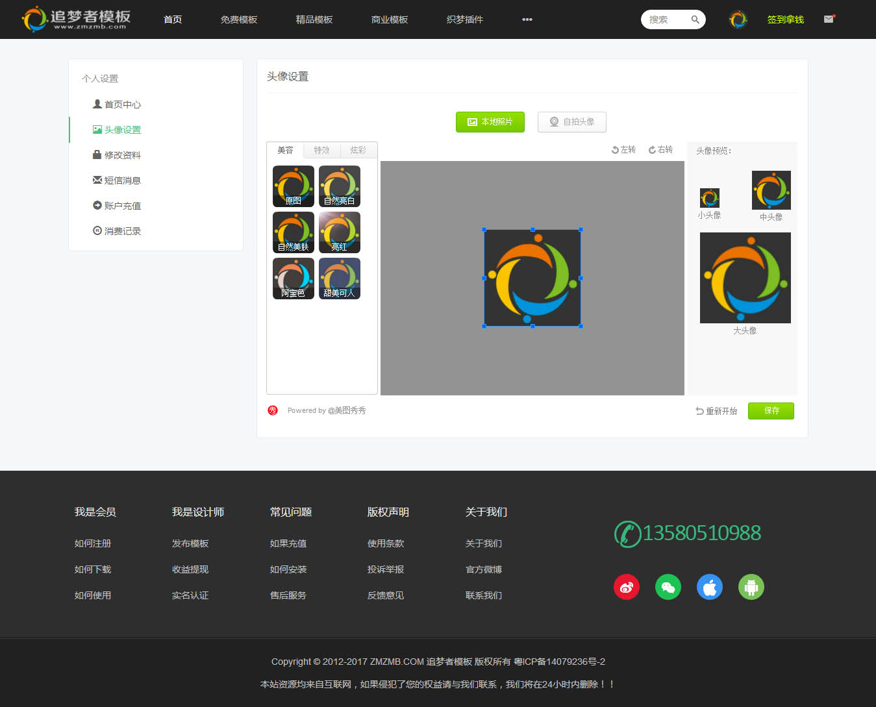
Task: Switch to the 特效 effects tab
Action: pos(322,150)
